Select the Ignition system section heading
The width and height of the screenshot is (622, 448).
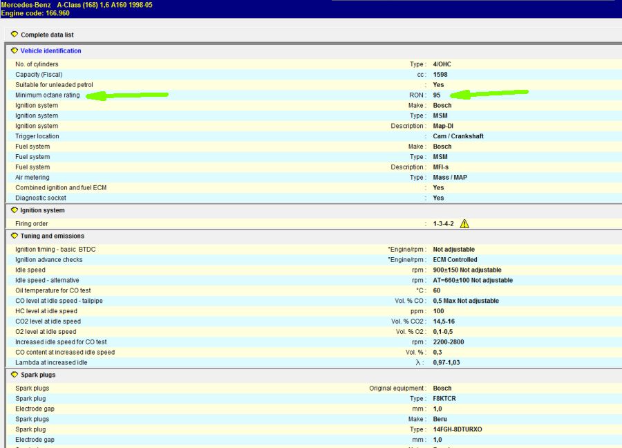(42, 210)
